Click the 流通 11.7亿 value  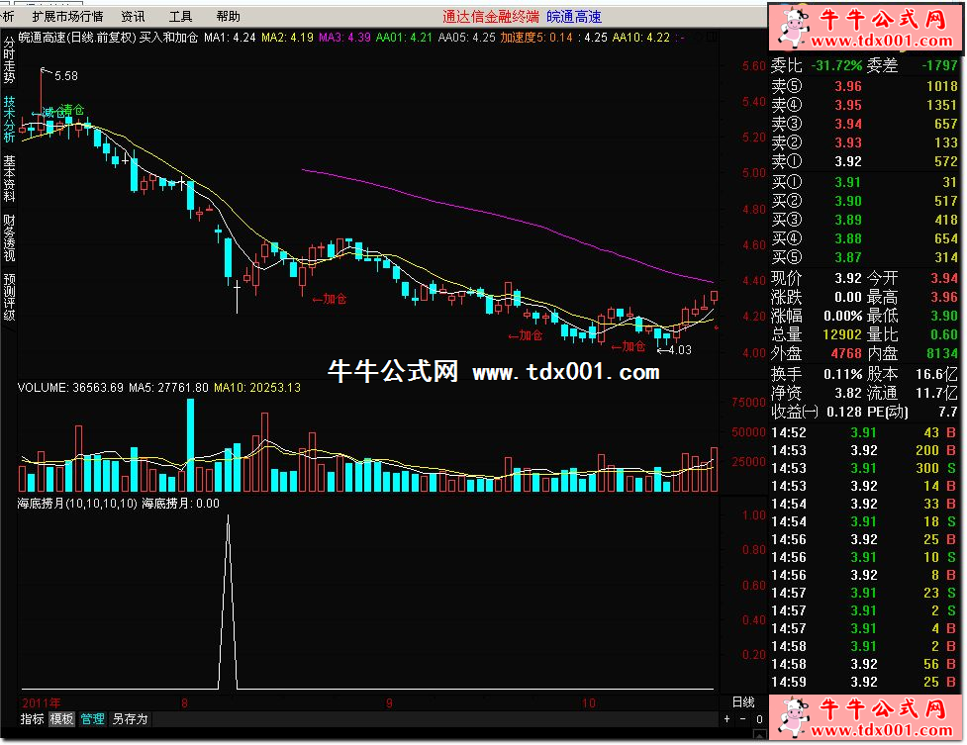click(936, 393)
